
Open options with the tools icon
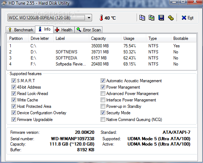(171, 18)
